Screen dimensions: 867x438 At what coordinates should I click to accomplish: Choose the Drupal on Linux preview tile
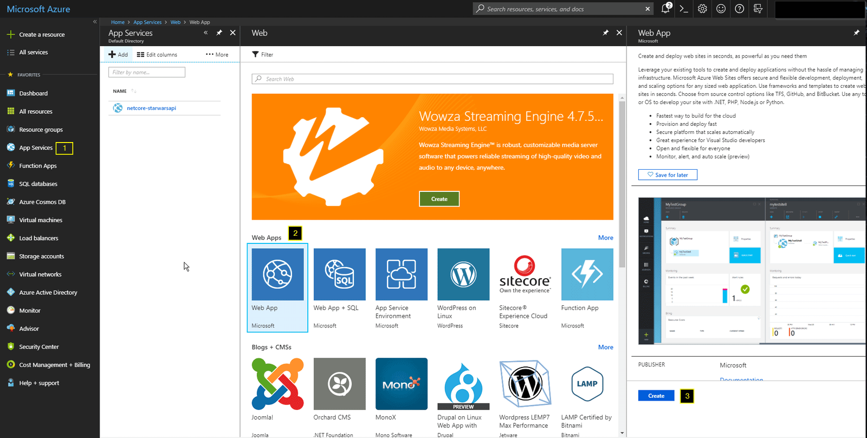[x=463, y=397]
